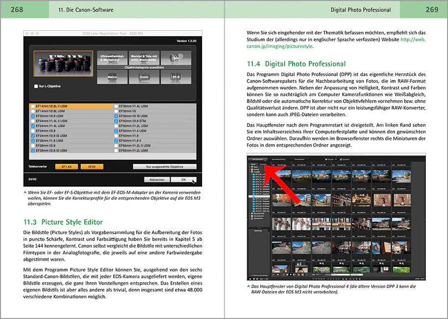Image resolution: width=448 pixels, height=319 pixels.
Task: Uncheck EF24mm f/2.8 IS USM lens
Action: tap(33, 135)
